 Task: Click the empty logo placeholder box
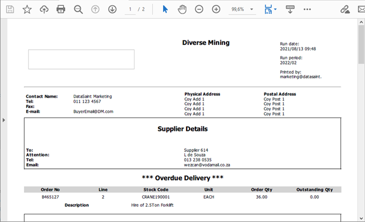click(x=81, y=59)
